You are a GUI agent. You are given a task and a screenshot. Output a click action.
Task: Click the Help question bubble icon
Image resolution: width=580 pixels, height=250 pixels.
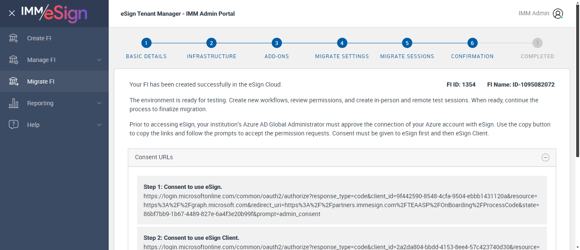(14, 125)
